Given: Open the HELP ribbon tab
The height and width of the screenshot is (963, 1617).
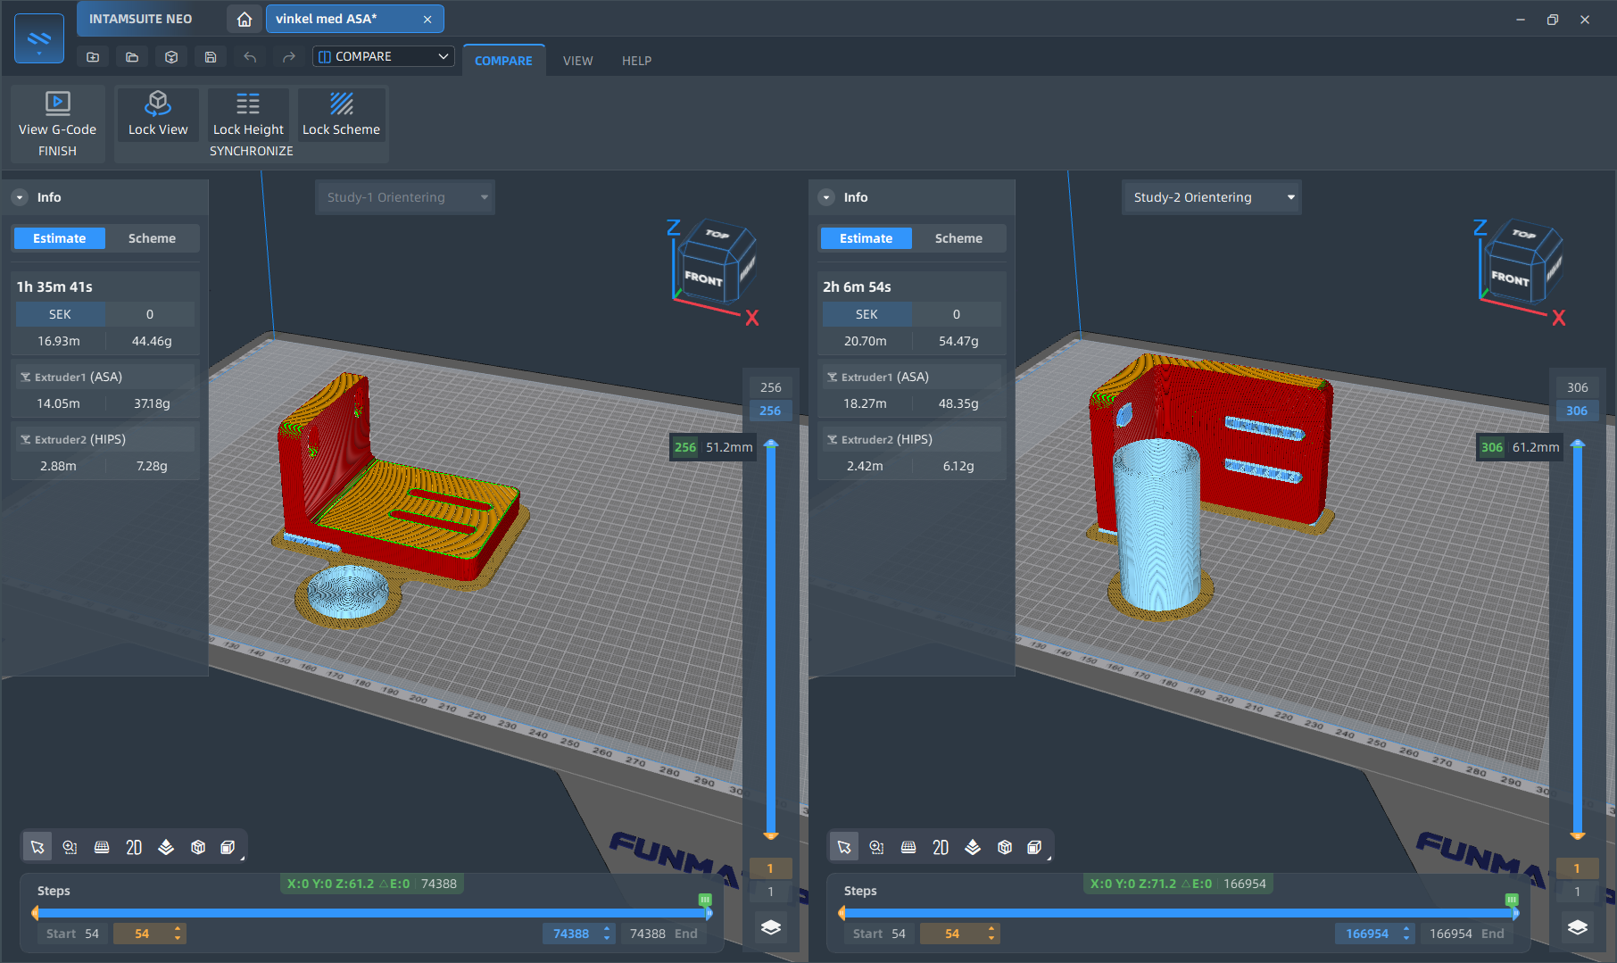Looking at the screenshot, I should pyautogui.click(x=636, y=61).
